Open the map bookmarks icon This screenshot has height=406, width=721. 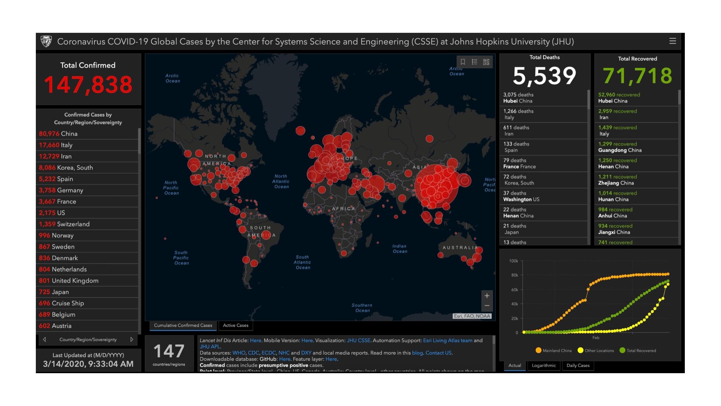coord(463,62)
